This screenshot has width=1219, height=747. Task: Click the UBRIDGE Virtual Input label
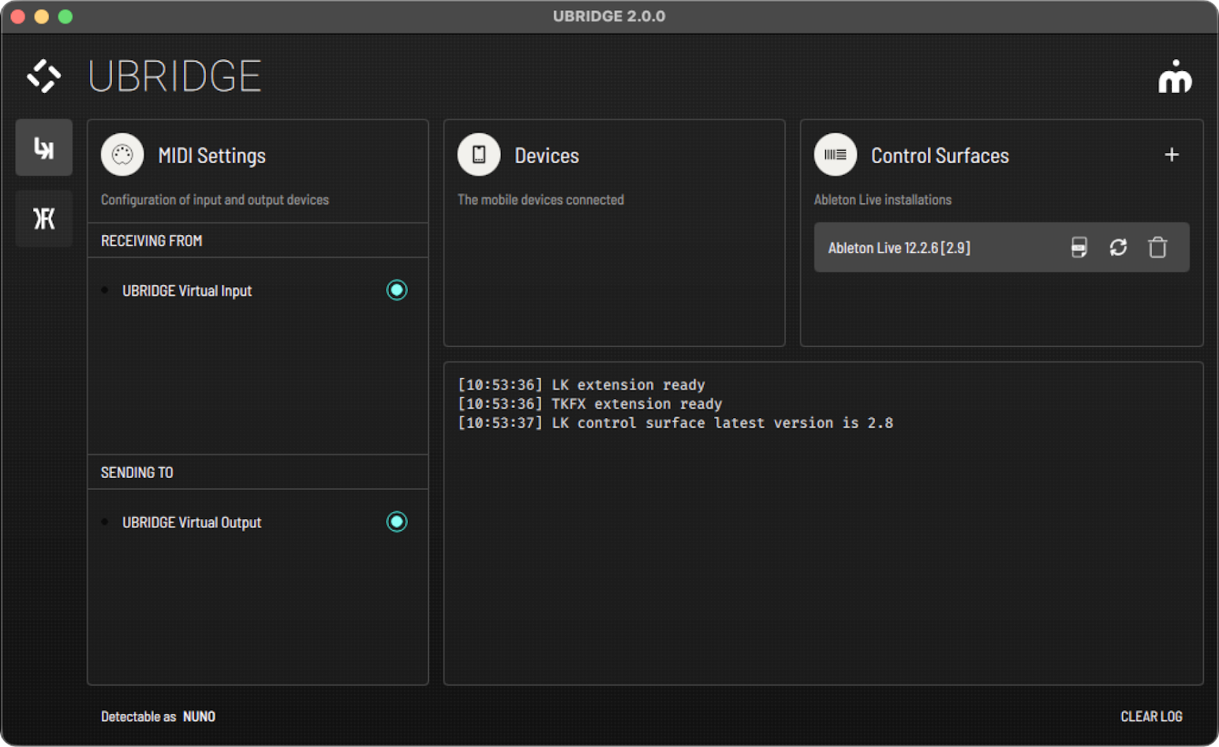pyautogui.click(x=187, y=291)
